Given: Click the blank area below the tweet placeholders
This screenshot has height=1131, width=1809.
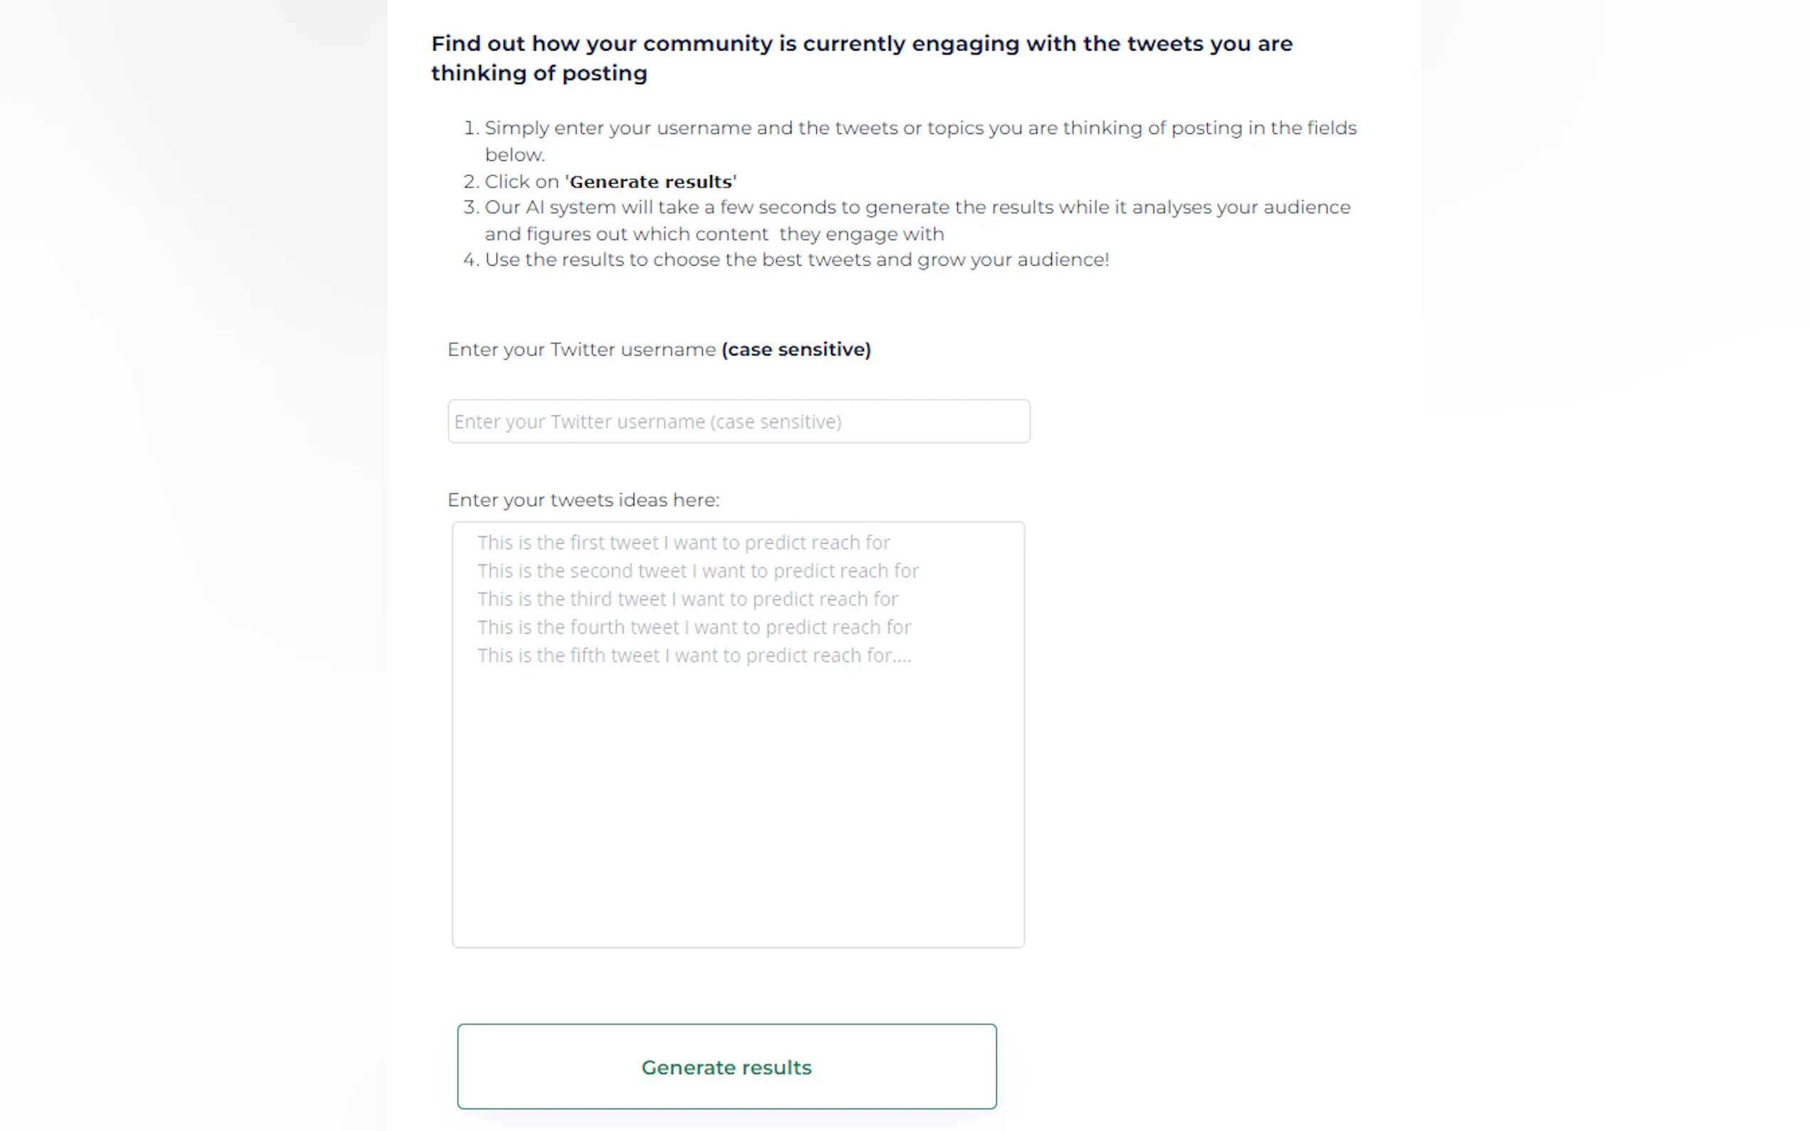Looking at the screenshot, I should click(x=738, y=808).
